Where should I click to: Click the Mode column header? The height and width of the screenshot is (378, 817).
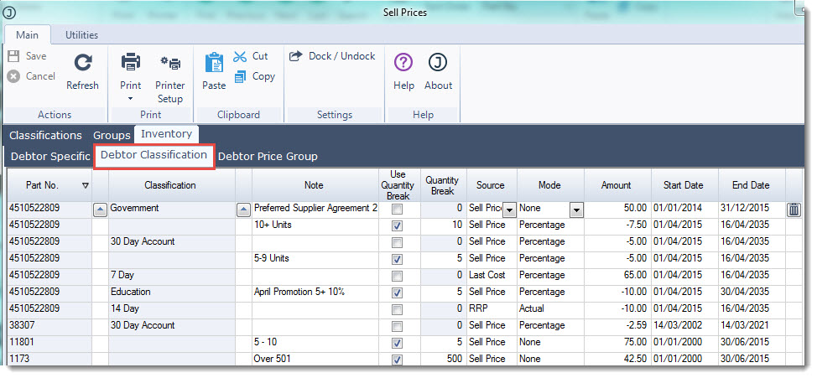tap(549, 185)
